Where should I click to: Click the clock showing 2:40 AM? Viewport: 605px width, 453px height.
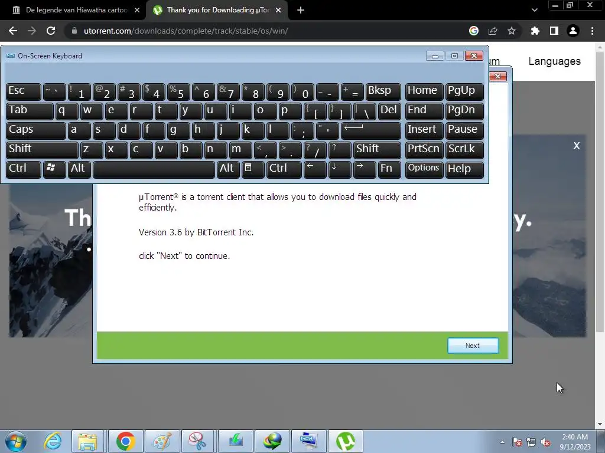[x=575, y=442]
